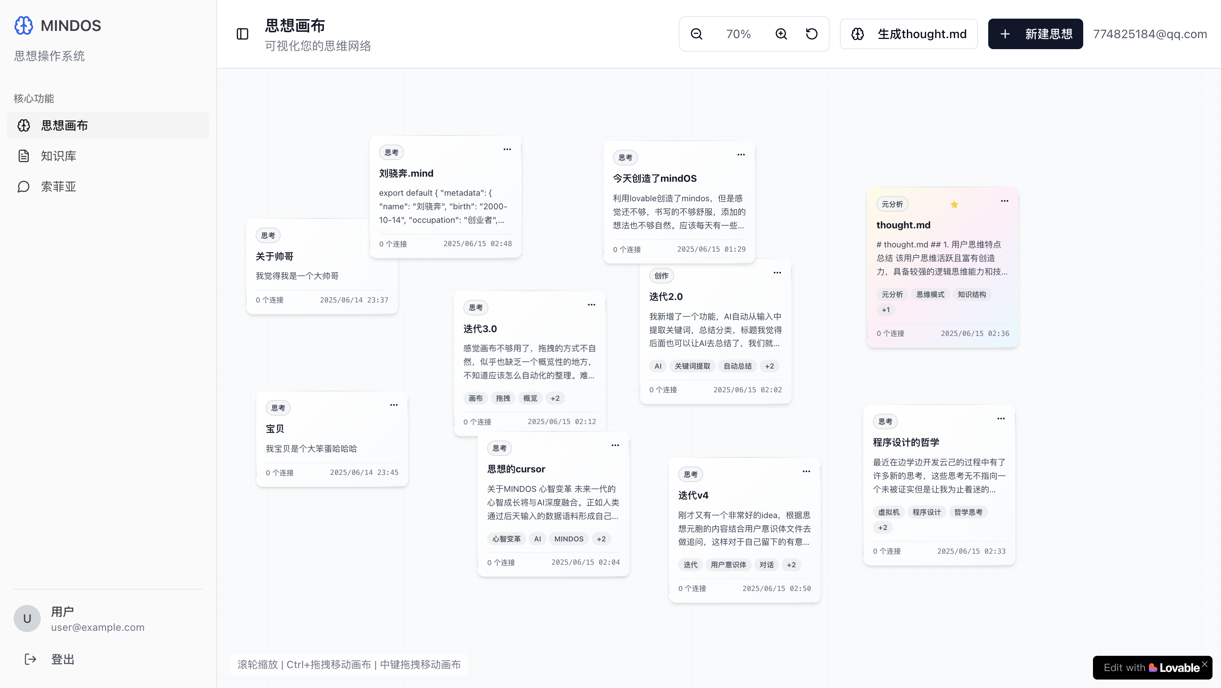Expand +2 tags on 程序设计的哲学 card
1221x688 pixels.
[x=883, y=527]
